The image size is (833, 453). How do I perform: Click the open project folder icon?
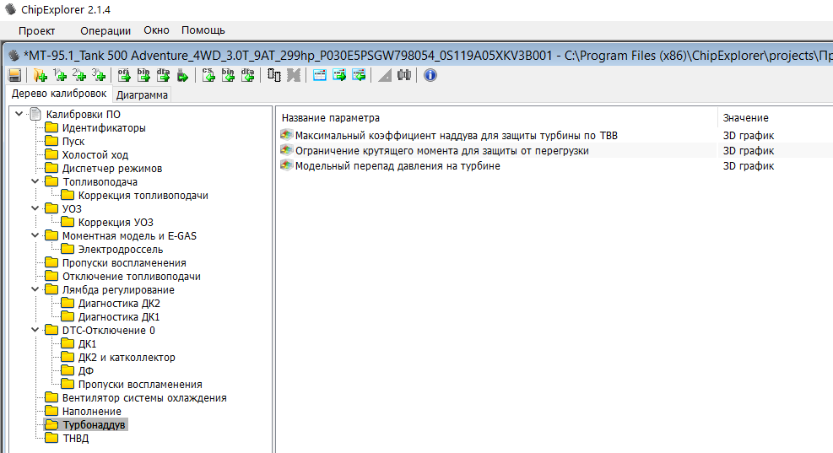tap(39, 75)
